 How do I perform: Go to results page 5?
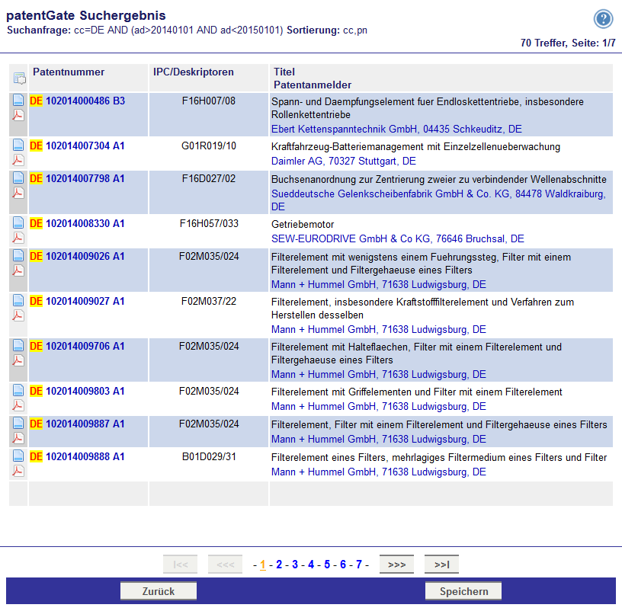pos(327,565)
